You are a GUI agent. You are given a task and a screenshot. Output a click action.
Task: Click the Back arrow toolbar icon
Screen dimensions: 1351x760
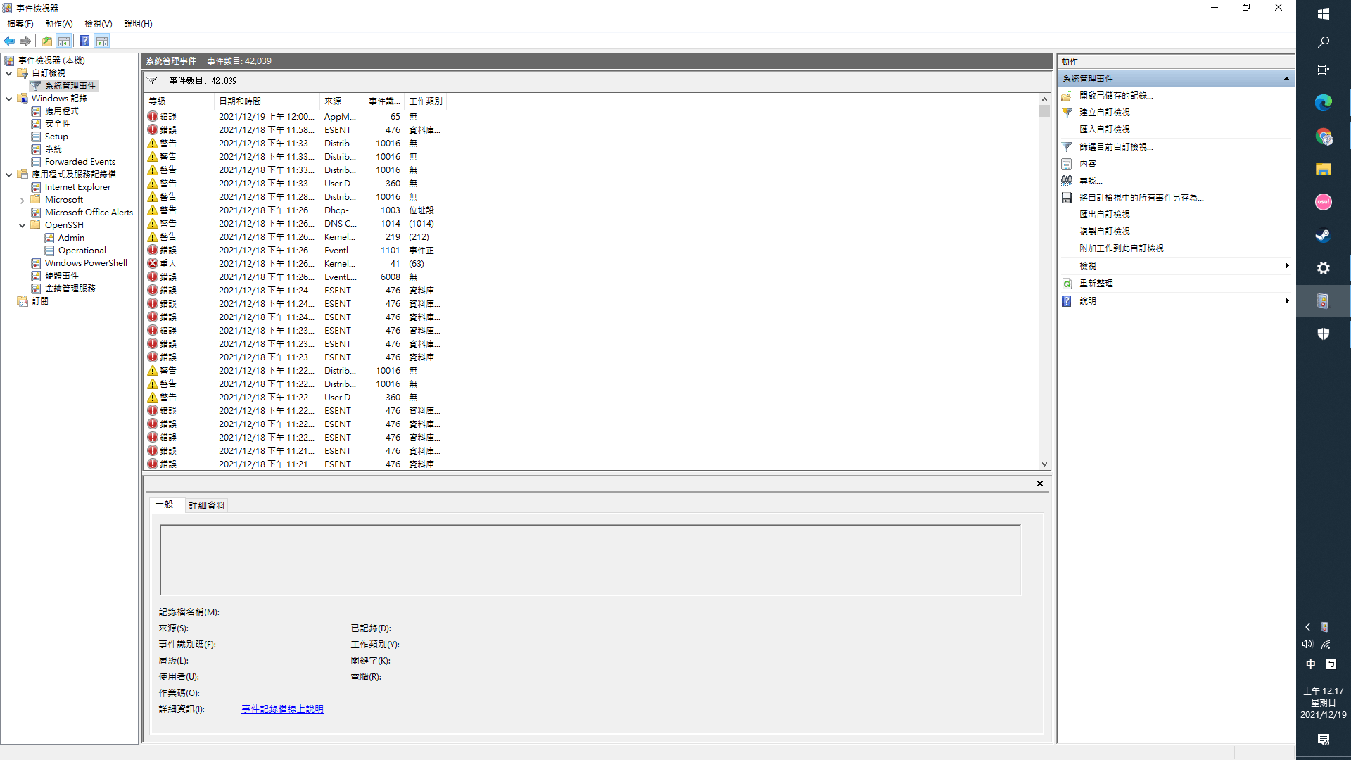[x=9, y=42]
